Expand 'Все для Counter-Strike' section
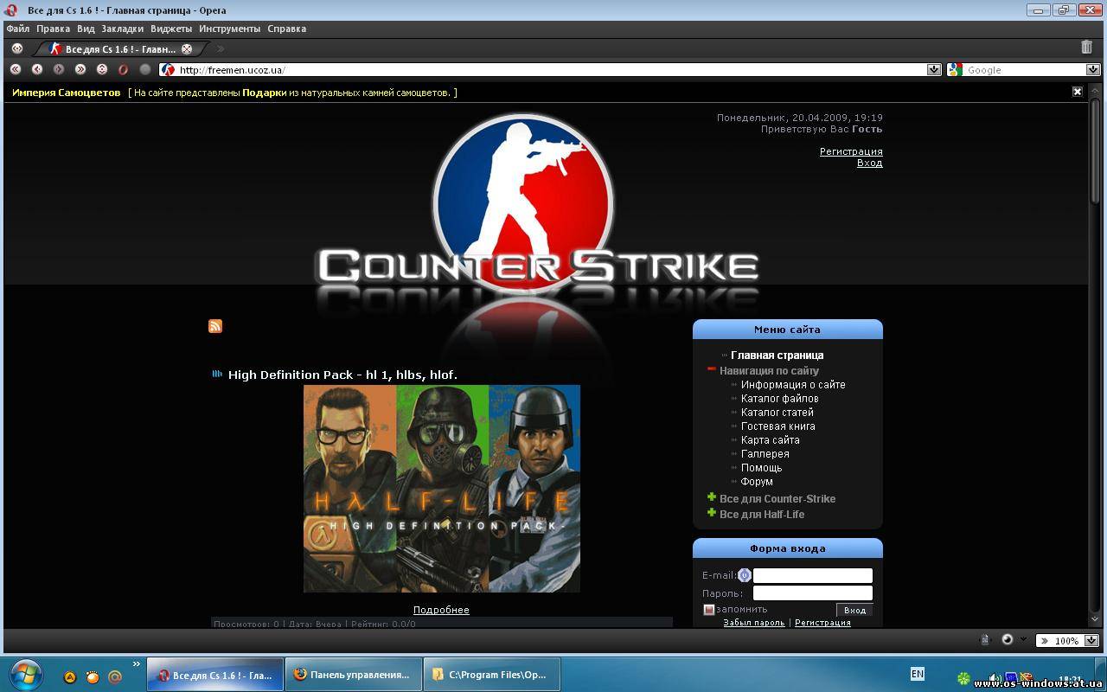This screenshot has height=692, width=1107. [712, 497]
